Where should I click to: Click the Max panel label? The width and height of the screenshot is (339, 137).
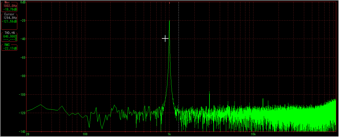click(7, 2)
